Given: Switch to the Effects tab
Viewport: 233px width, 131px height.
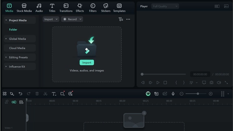Looking at the screenshot, I should (80, 8).
